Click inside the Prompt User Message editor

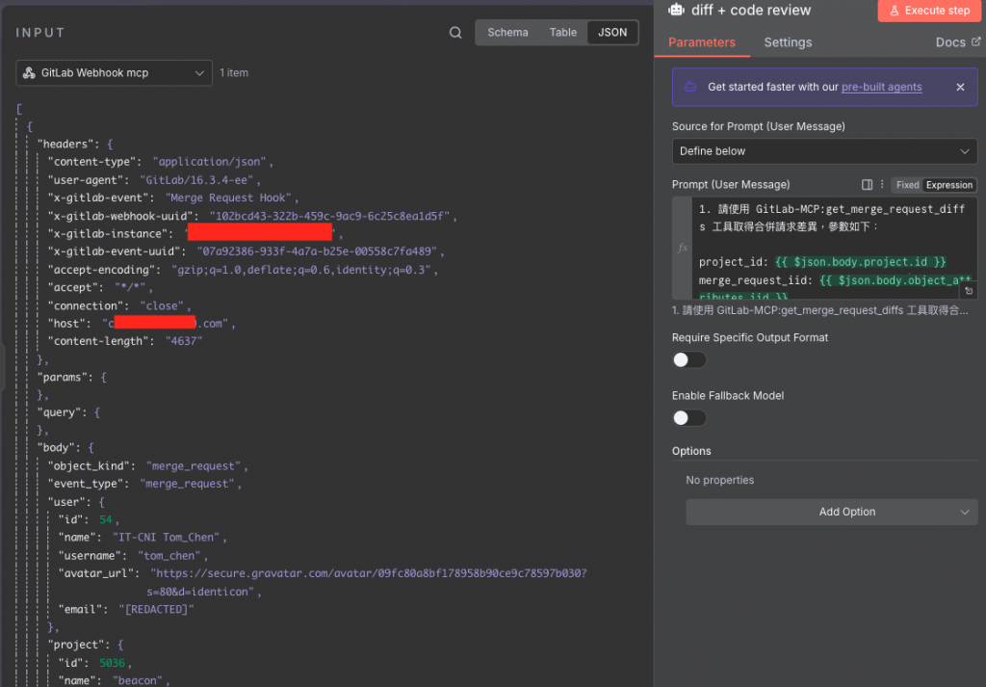(x=834, y=248)
